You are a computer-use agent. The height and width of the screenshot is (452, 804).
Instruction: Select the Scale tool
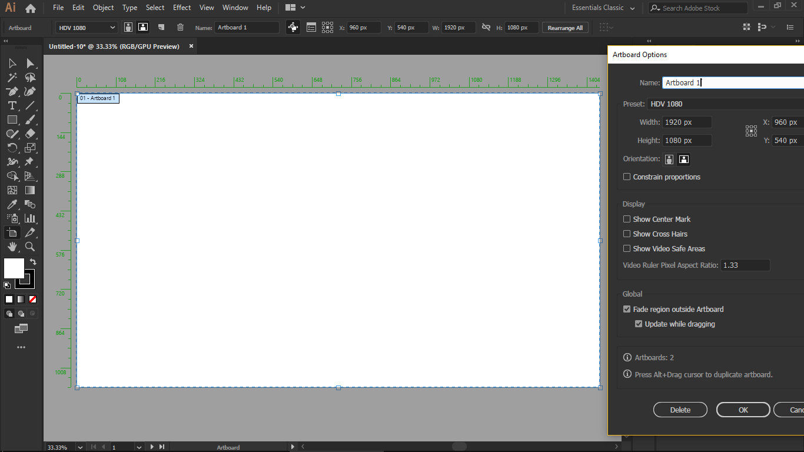30,148
